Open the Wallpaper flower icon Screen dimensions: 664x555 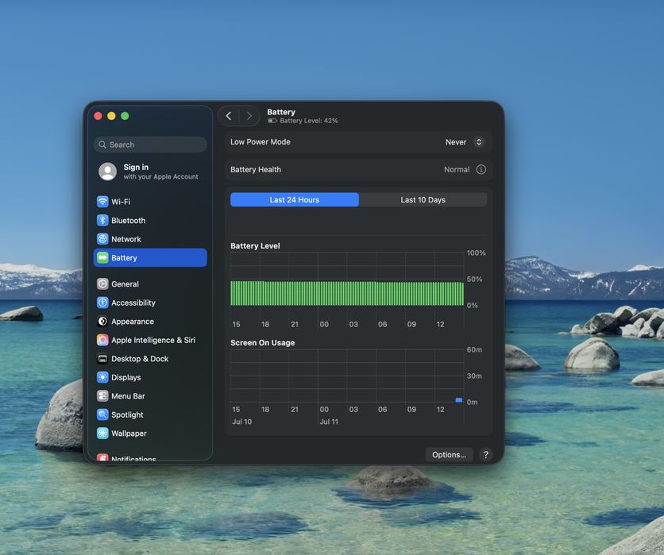[102, 433]
